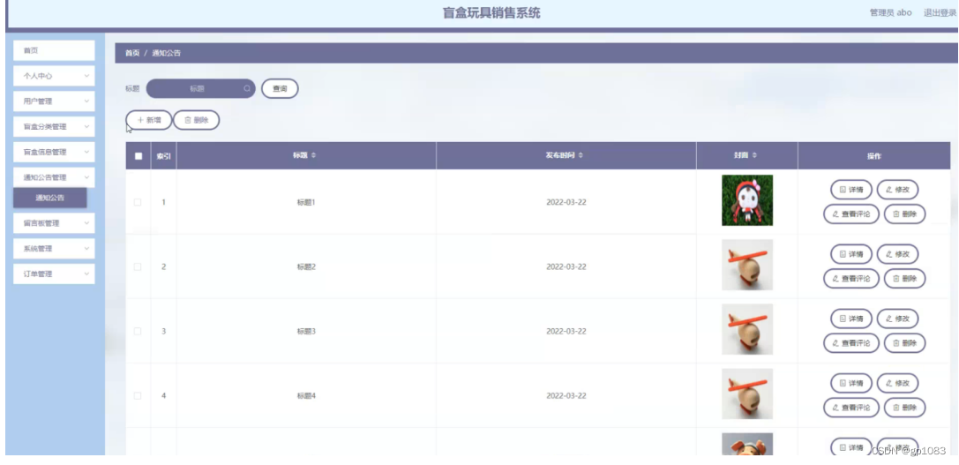959x465 pixels.
Task: Check the row checkbox for 标题3
Action: click(x=138, y=331)
